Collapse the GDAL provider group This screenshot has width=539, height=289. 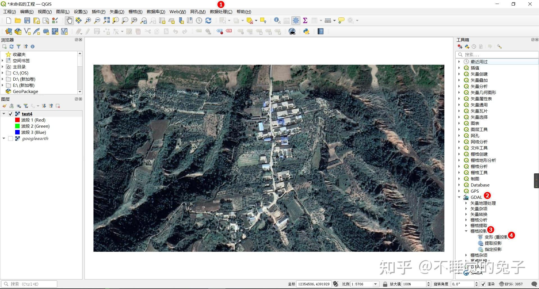(459, 197)
